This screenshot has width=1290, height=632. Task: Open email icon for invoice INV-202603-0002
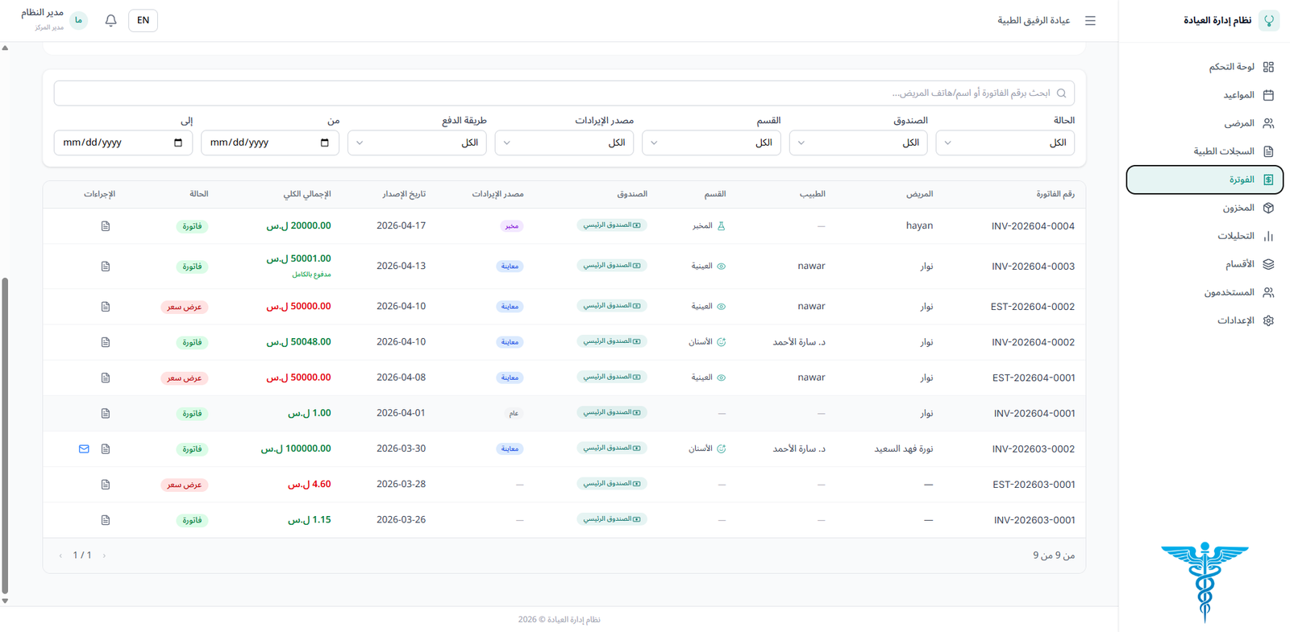pos(84,449)
